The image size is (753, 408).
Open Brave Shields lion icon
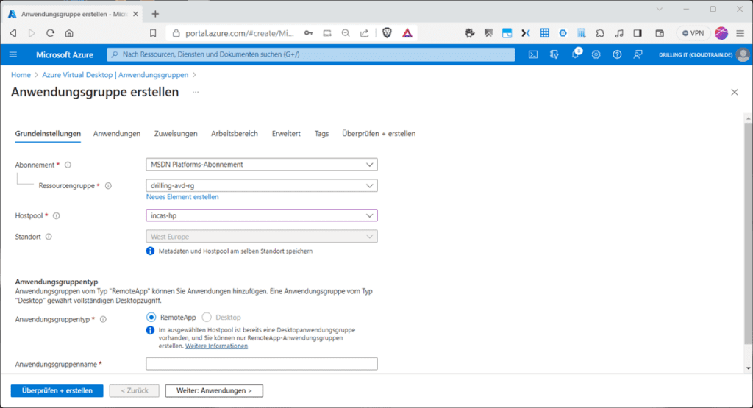[x=387, y=32]
